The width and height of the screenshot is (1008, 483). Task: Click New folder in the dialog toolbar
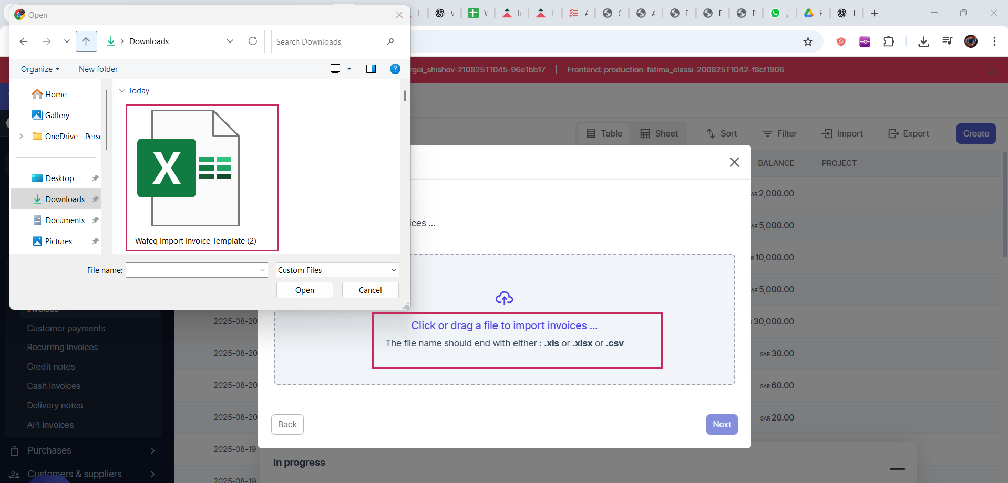pyautogui.click(x=98, y=69)
